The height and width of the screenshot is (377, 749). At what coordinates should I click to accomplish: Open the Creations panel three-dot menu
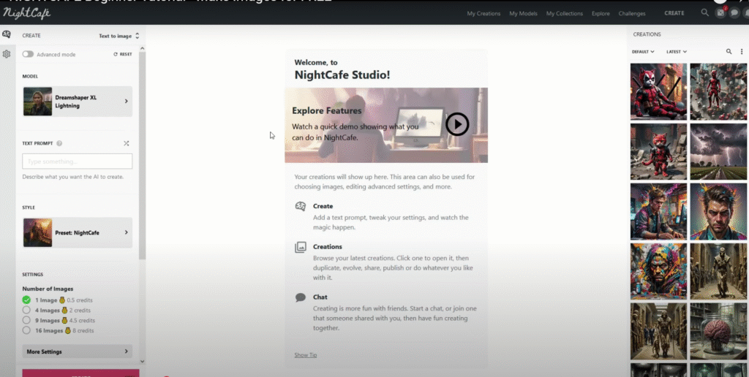click(742, 52)
